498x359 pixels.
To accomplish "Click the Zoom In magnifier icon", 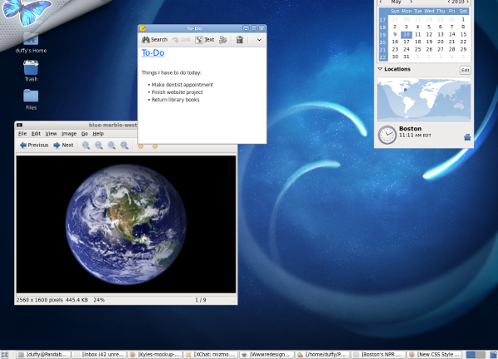I will pyautogui.click(x=85, y=145).
